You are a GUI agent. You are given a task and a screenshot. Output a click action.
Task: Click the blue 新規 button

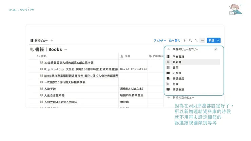211,40
